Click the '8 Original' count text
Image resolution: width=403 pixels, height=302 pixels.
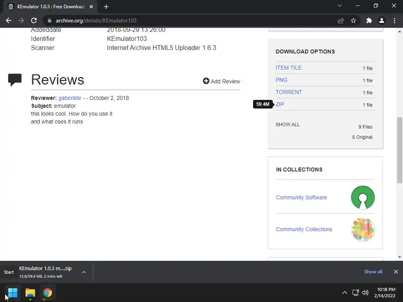362,137
